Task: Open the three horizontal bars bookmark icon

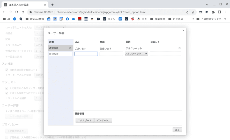Action: click(x=86, y=19)
